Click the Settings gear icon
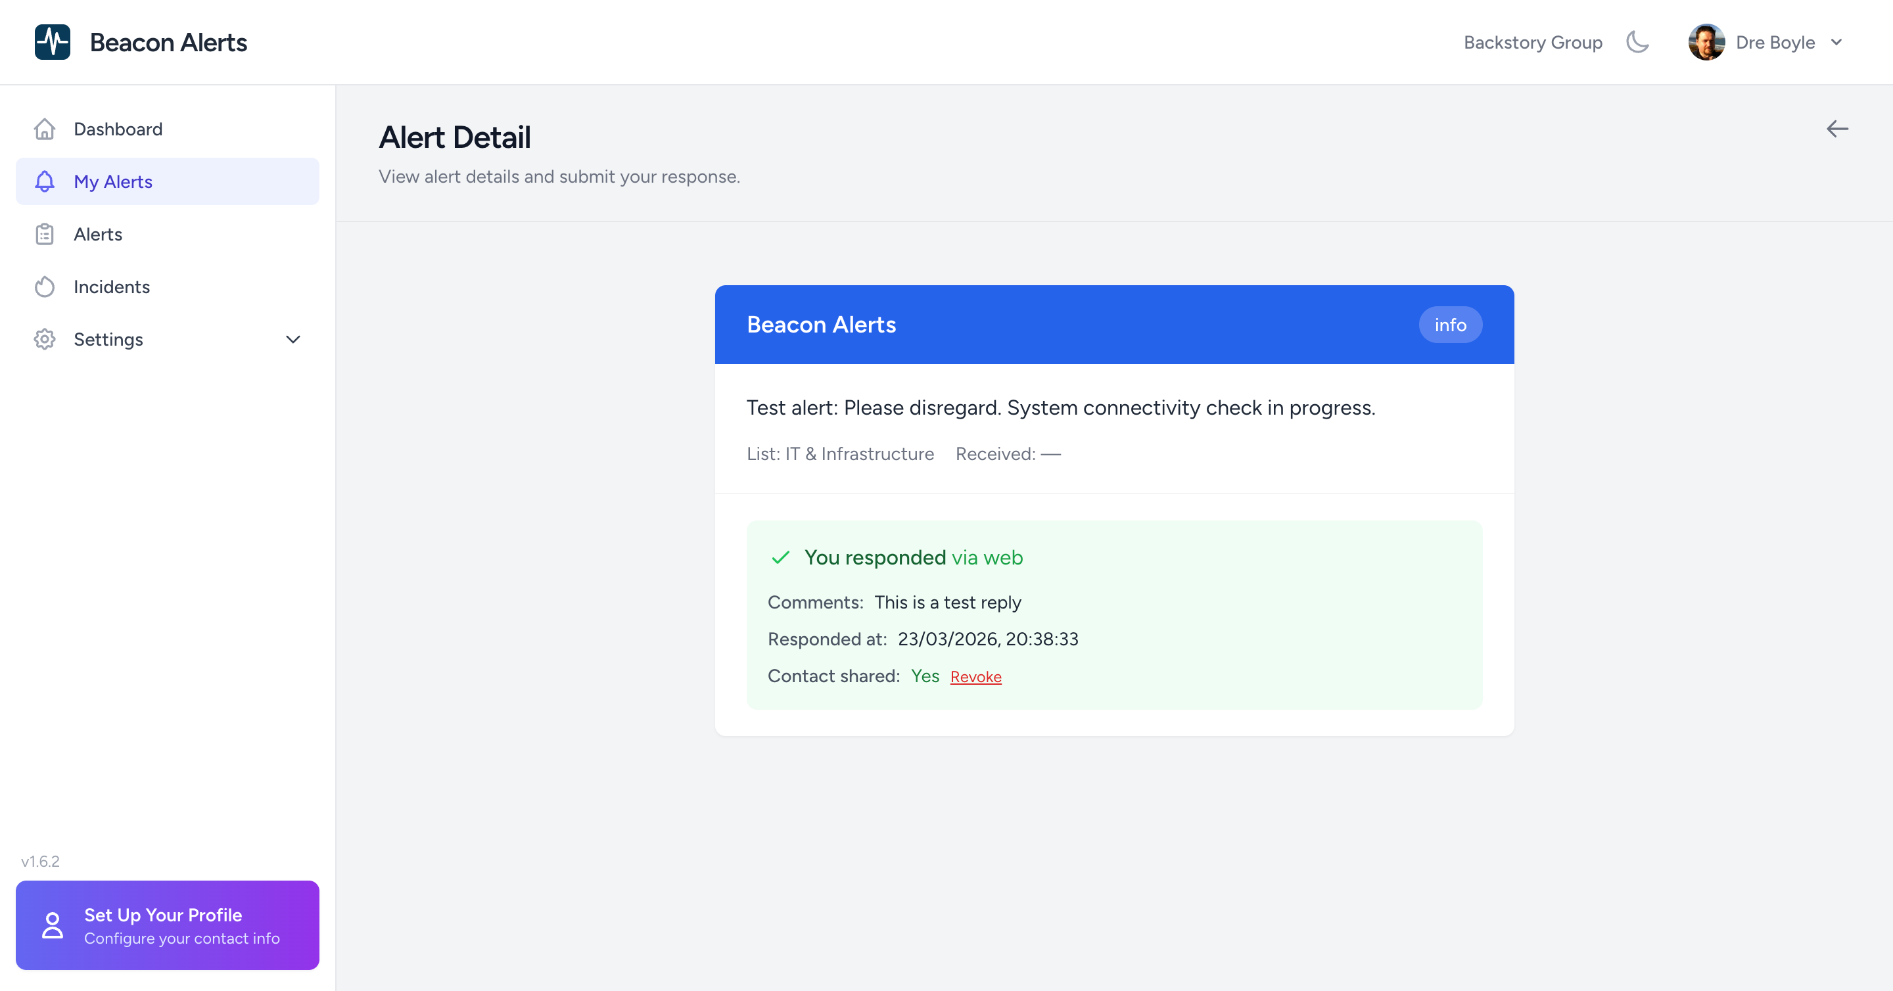Image resolution: width=1893 pixels, height=991 pixels. pyautogui.click(x=45, y=339)
